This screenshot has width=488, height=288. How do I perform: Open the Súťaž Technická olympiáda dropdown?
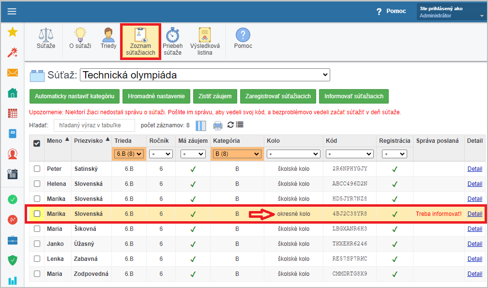(x=204, y=75)
